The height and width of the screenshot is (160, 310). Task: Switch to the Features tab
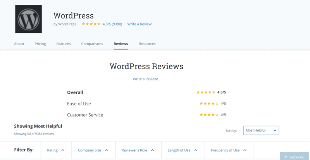[x=64, y=44]
